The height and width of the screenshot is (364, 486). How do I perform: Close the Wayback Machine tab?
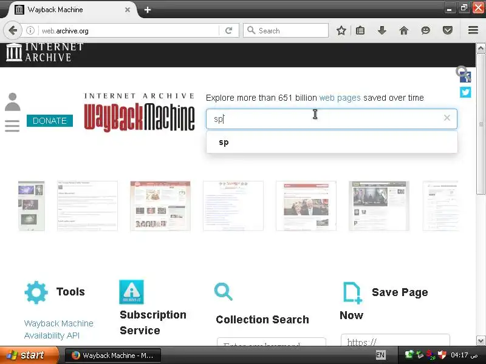click(x=128, y=10)
